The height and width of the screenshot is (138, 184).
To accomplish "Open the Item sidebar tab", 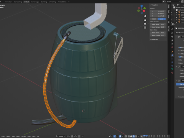I will 169,6.
